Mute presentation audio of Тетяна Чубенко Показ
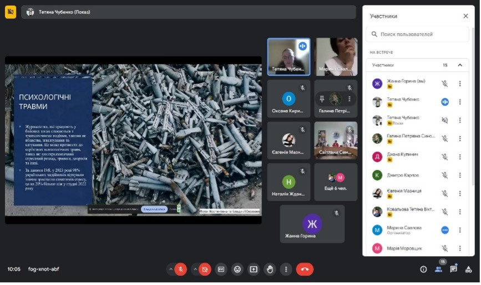 point(444,120)
